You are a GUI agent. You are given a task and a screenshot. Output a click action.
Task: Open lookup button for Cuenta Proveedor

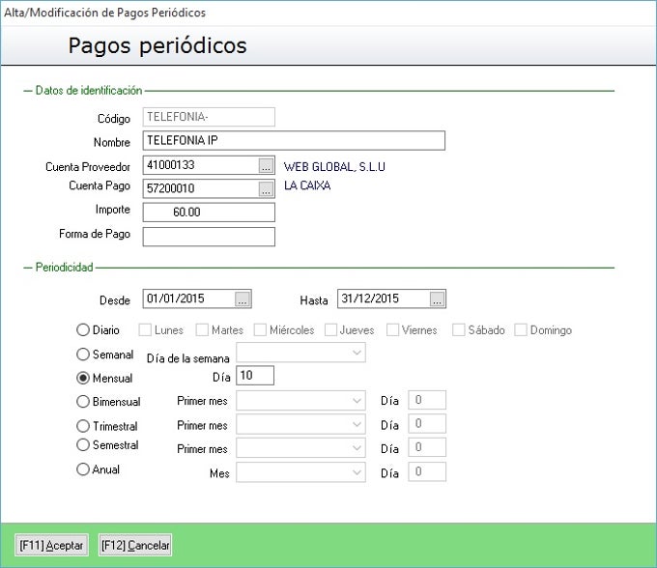pyautogui.click(x=266, y=165)
